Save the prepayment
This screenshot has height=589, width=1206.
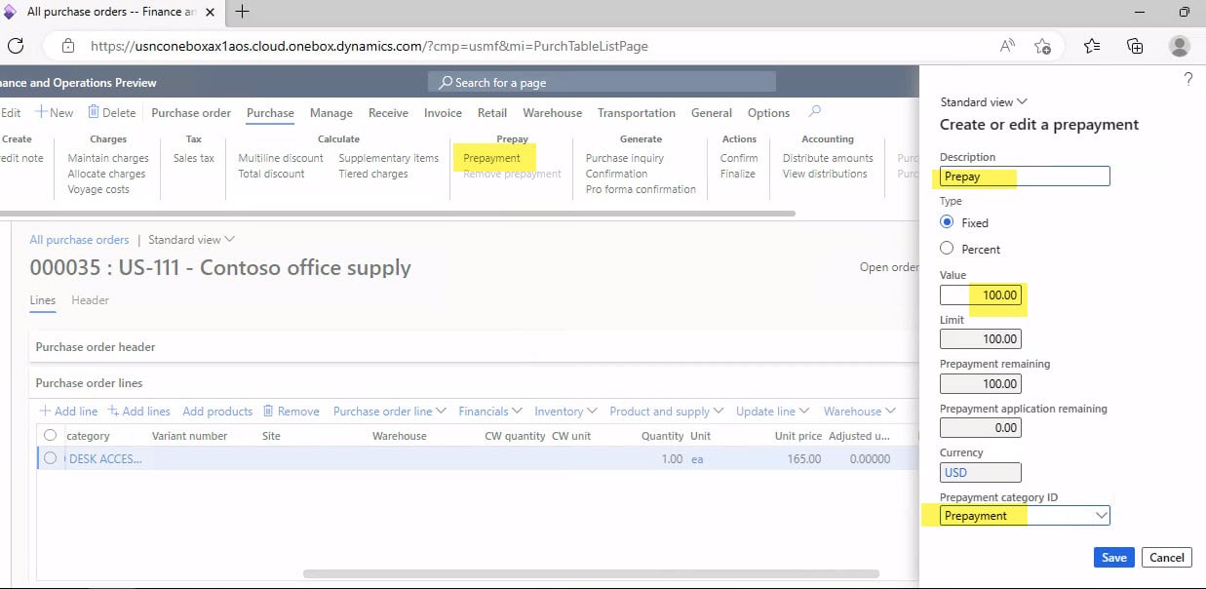1113,558
